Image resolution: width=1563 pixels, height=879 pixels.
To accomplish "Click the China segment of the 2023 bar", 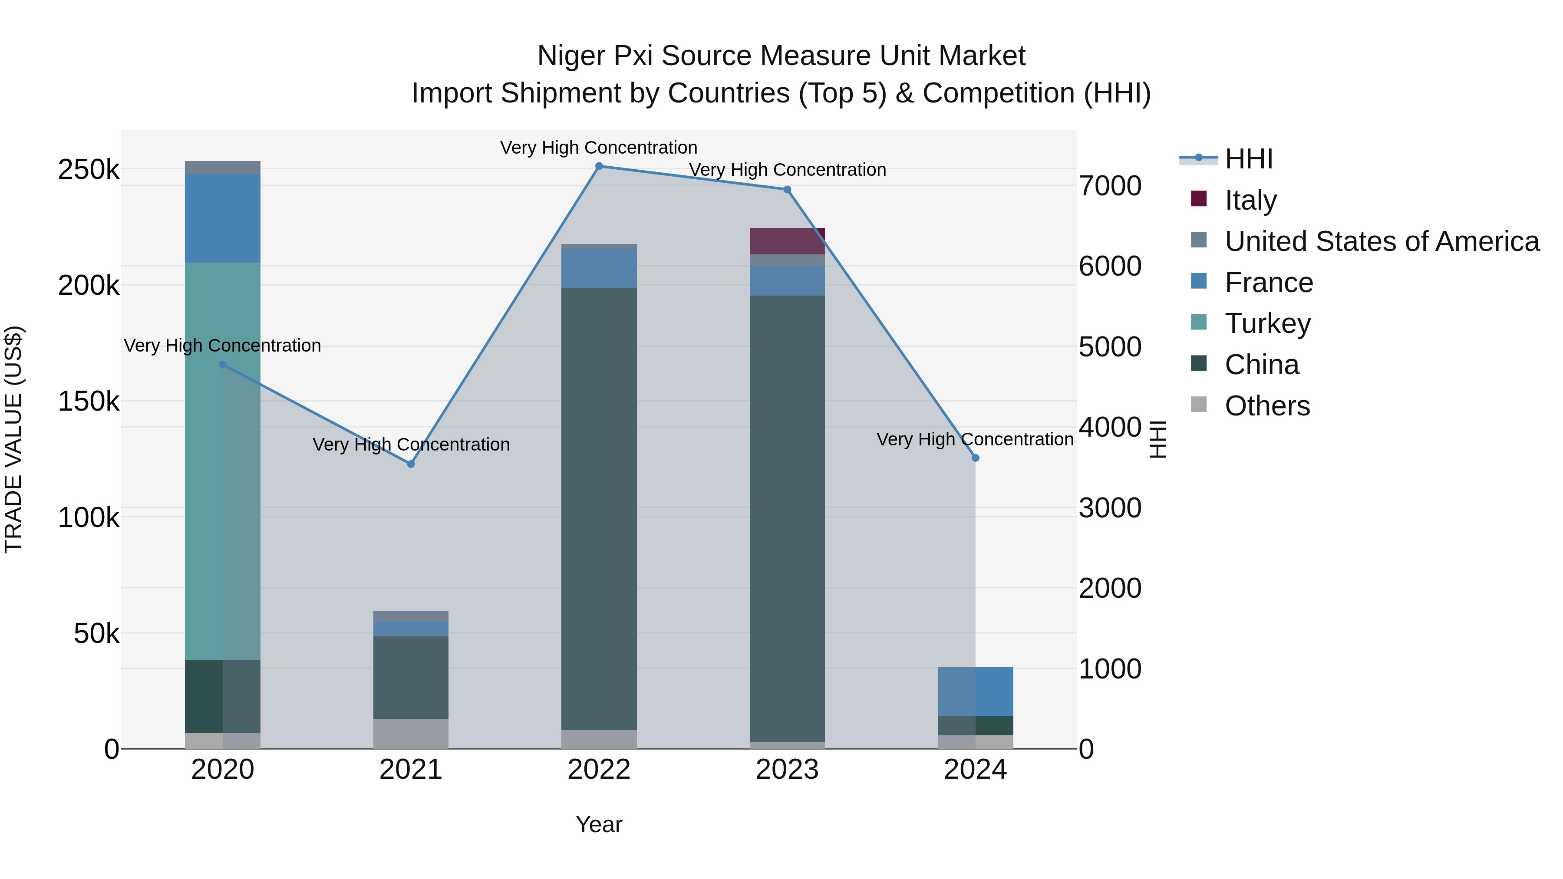I will 787,519.
